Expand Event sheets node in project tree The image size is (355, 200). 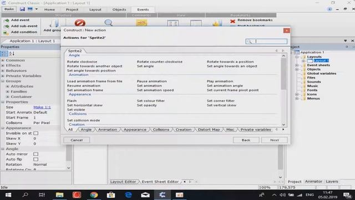297,65
